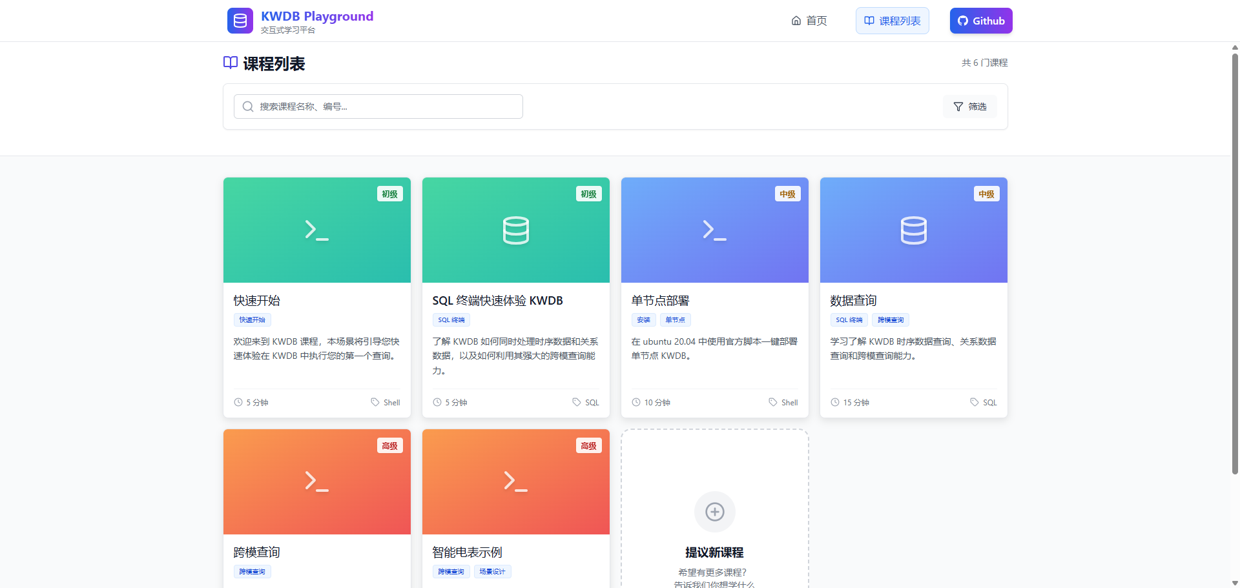Click the clock icon on the 快速开始 card
Viewport: 1240px width, 588px height.
tap(238, 402)
